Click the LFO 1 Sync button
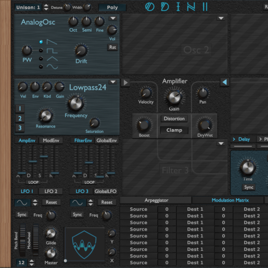 point(22,214)
